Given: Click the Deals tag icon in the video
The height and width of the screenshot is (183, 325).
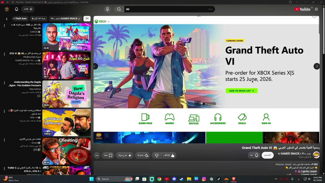Looking at the screenshot, I should click(242, 119).
